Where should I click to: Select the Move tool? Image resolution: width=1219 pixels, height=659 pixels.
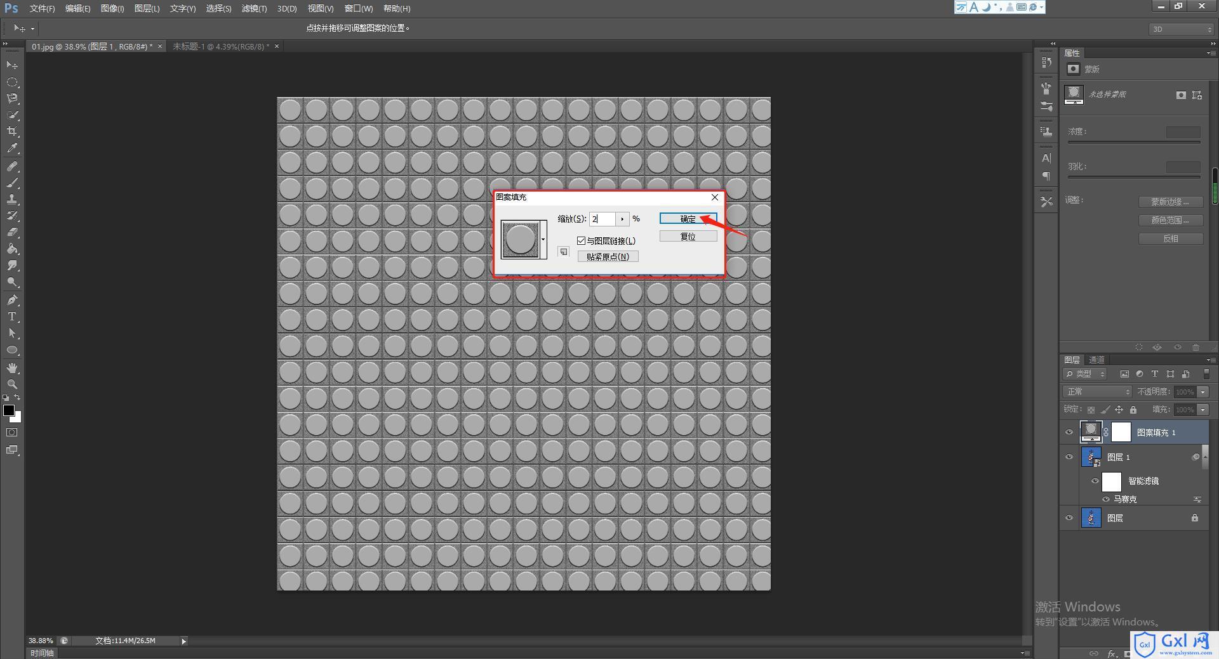(12, 65)
